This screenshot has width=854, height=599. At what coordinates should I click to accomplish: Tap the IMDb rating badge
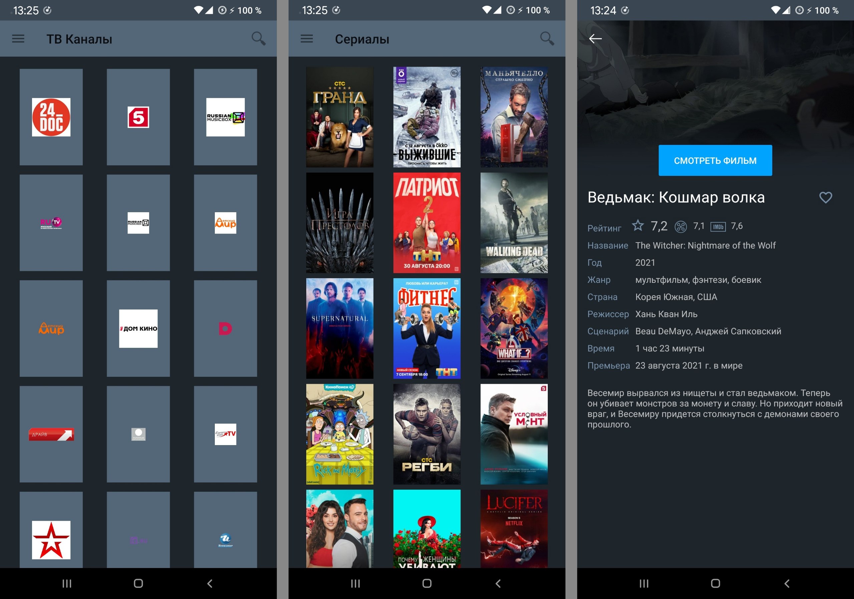pos(718,227)
